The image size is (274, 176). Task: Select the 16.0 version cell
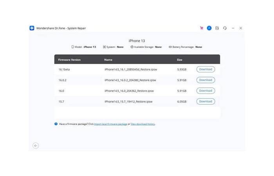(x=61, y=91)
